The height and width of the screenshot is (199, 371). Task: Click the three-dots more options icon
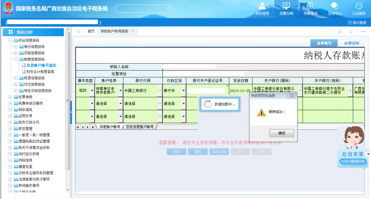point(364,32)
